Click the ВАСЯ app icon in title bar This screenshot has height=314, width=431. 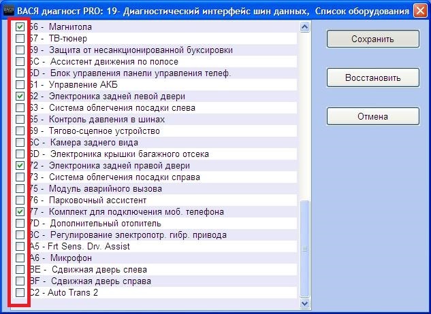click(x=9, y=11)
